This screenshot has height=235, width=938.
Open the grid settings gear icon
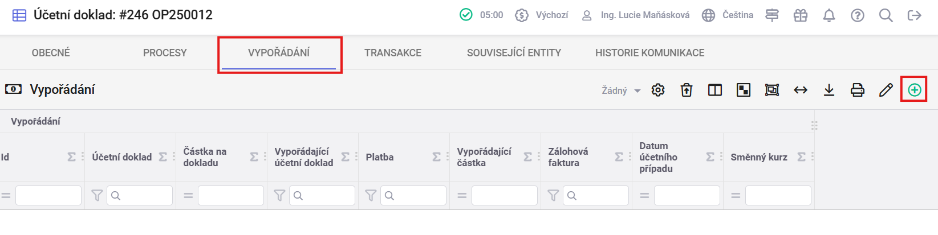(658, 90)
